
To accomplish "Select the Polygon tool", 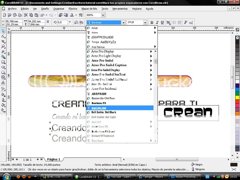I will [3, 72].
